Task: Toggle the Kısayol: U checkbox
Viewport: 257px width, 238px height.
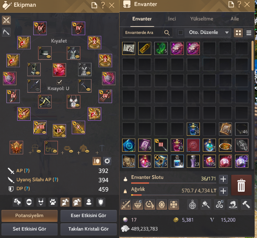Action: 59,82
